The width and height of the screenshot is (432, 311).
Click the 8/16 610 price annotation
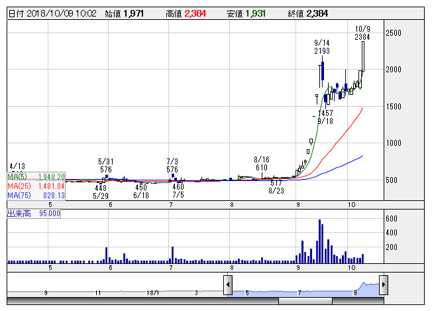tap(262, 164)
